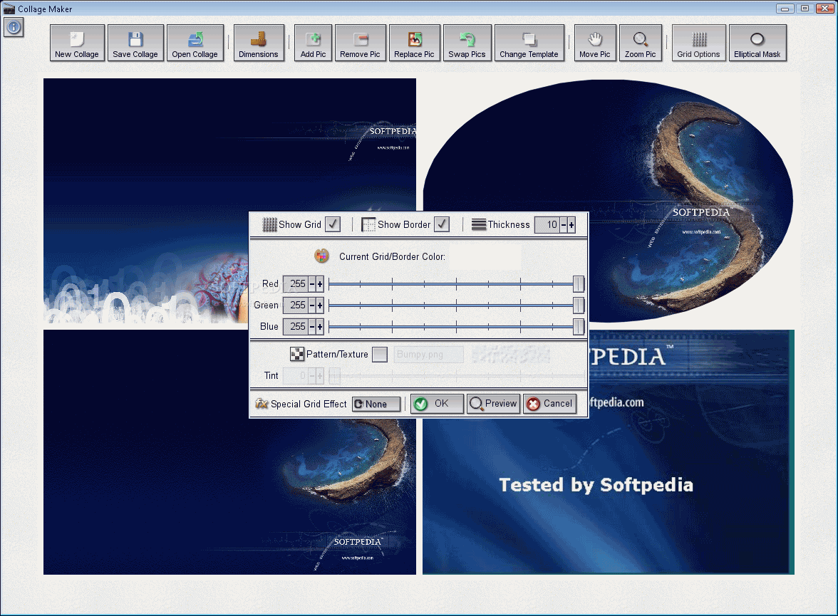Click the Thickness value field
Image resolution: width=838 pixels, height=616 pixels.
547,225
